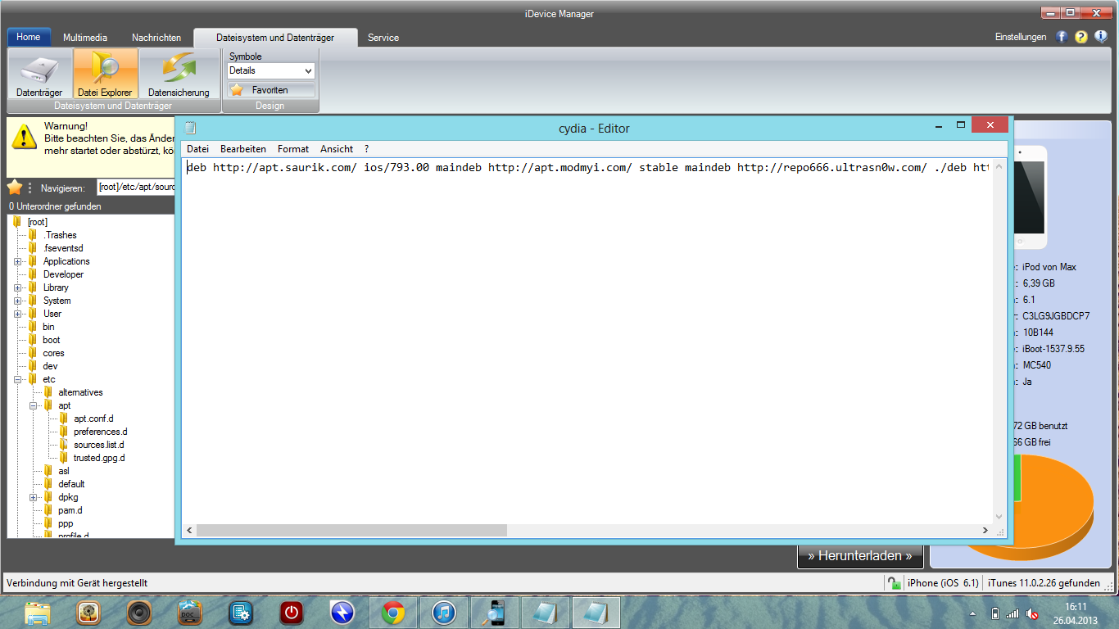Select the Developer folder in tree
Screen dimensions: 1119x629
63,274
